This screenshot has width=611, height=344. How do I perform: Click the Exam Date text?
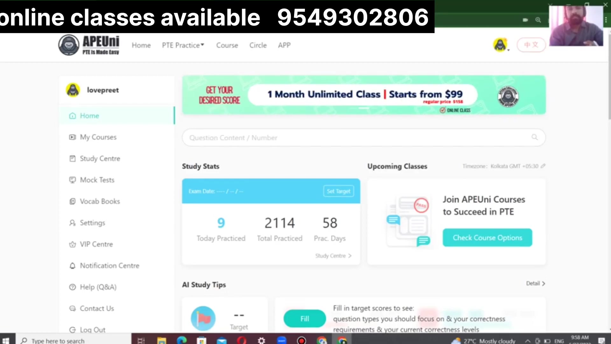216,191
